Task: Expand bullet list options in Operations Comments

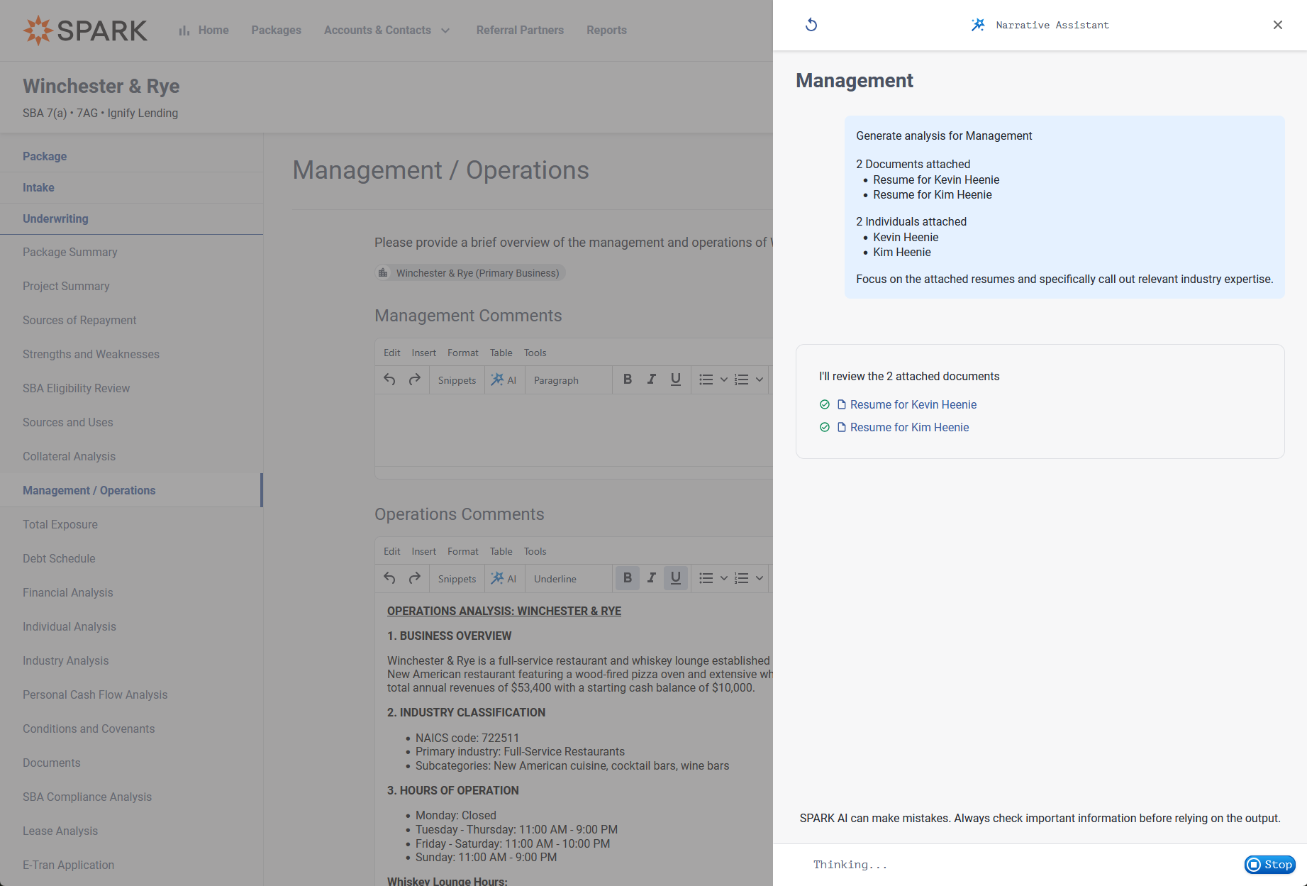Action: pyautogui.click(x=723, y=578)
